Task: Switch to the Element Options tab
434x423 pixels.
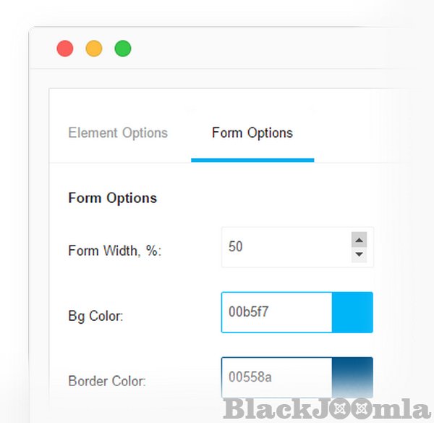Action: (118, 133)
